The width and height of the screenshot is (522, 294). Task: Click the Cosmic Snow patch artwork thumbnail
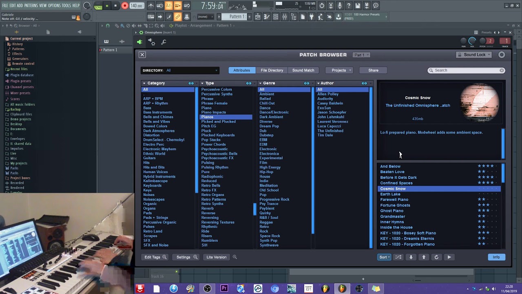pos(480,102)
